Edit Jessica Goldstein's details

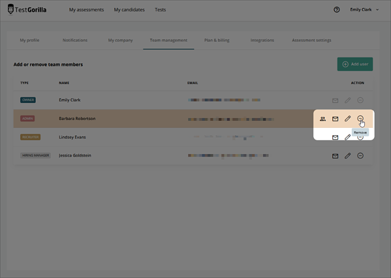[348, 155]
